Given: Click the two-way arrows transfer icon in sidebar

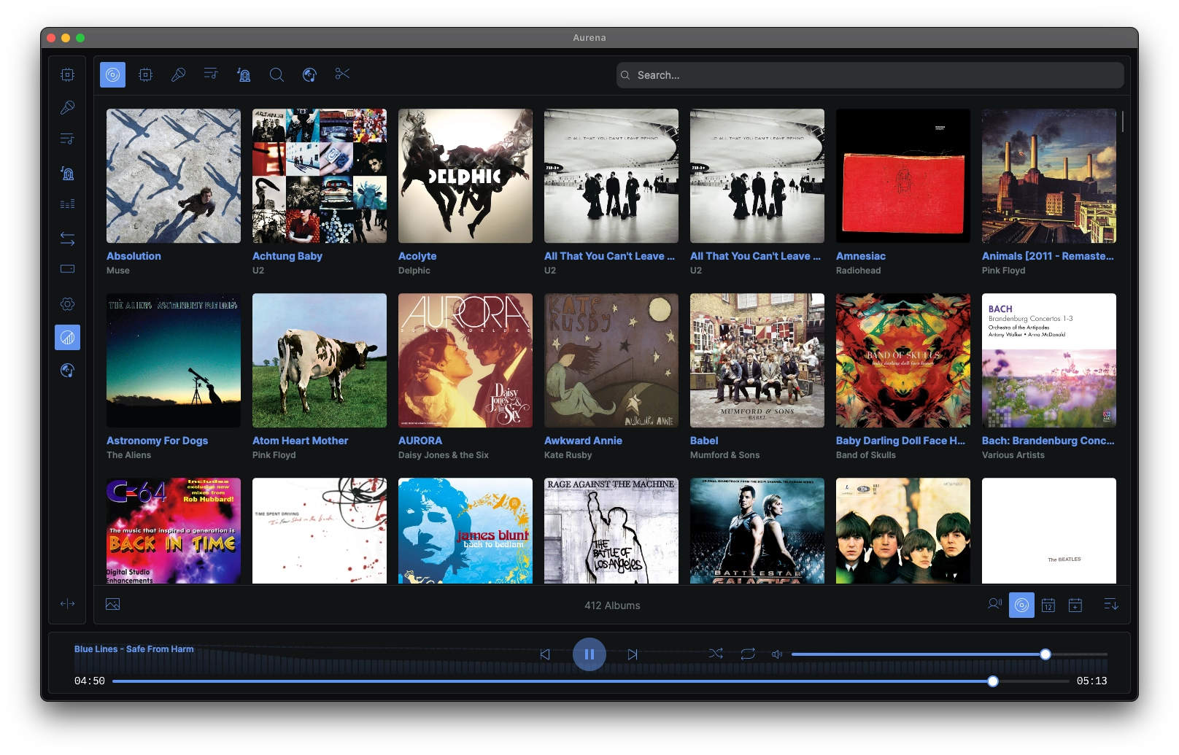Looking at the screenshot, I should [x=67, y=239].
